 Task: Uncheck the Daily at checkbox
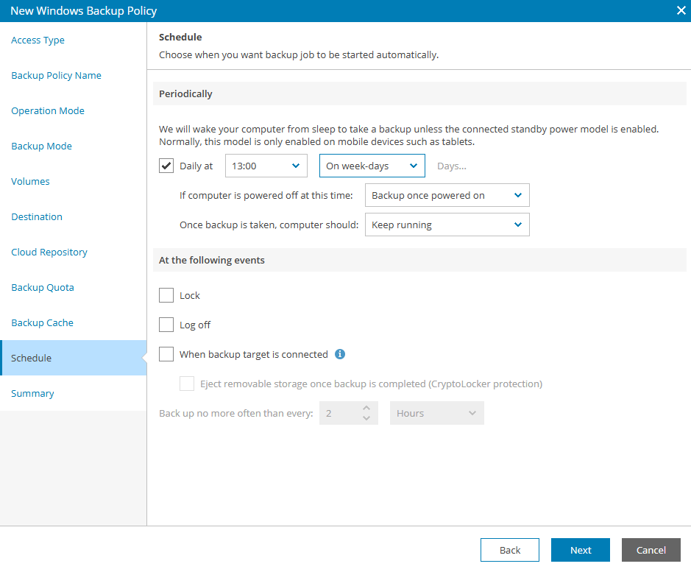(x=166, y=166)
